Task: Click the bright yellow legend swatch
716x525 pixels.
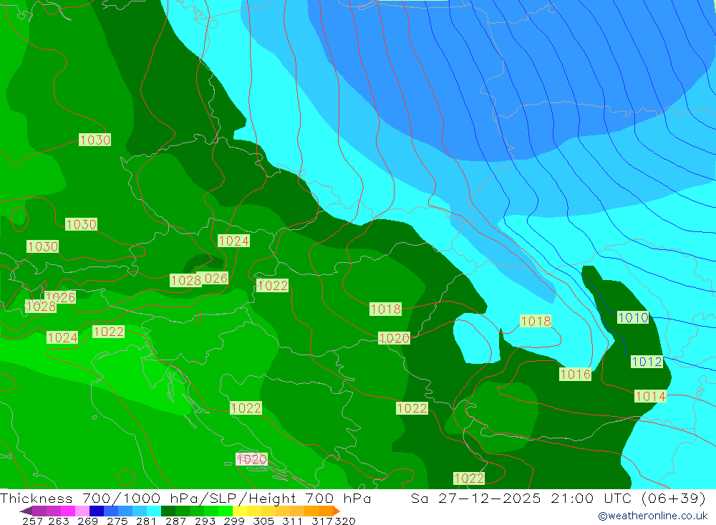Action: coord(240,511)
